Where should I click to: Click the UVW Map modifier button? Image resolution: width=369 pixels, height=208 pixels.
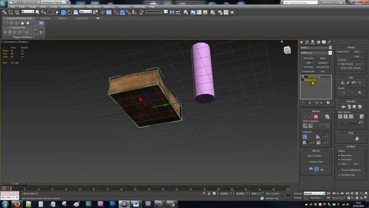pyautogui.click(x=308, y=67)
